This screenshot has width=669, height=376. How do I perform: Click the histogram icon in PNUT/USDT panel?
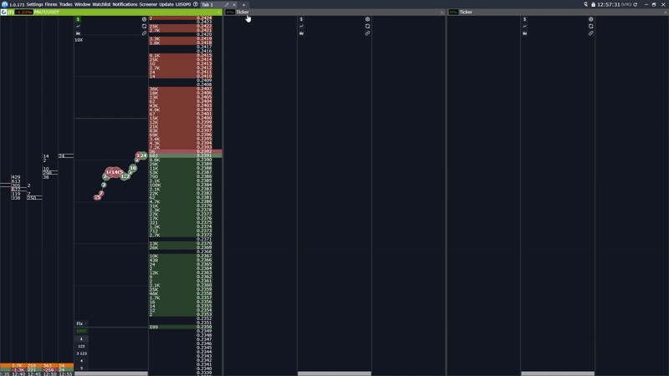pyautogui.click(x=78, y=33)
